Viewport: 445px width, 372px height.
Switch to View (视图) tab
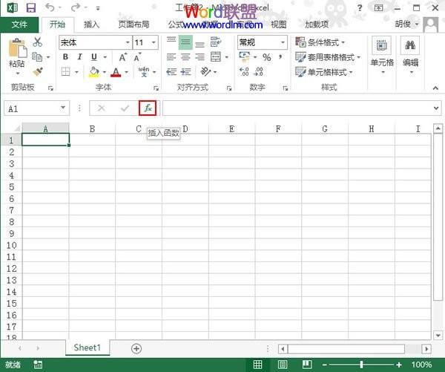point(278,25)
